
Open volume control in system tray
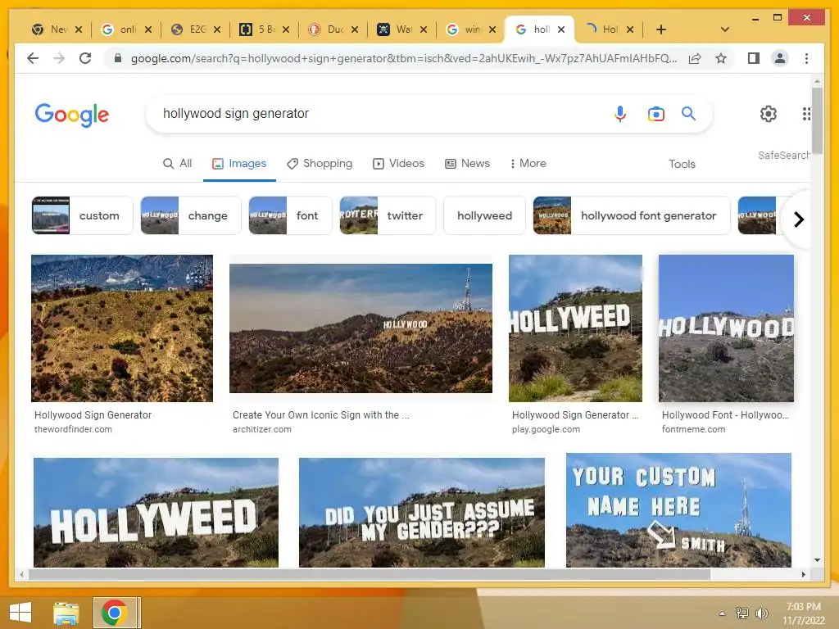coord(761,613)
